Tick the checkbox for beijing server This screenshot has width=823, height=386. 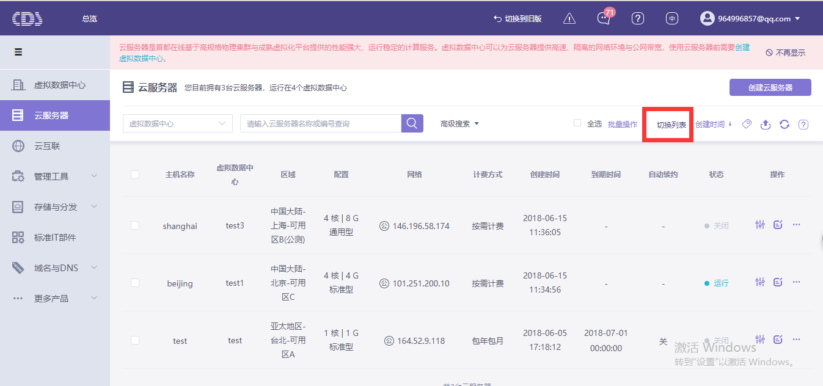coord(135,283)
